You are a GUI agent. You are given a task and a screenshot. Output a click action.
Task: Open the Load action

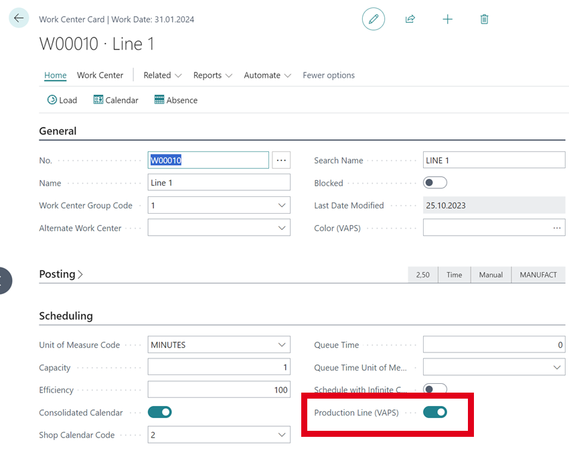coord(62,100)
